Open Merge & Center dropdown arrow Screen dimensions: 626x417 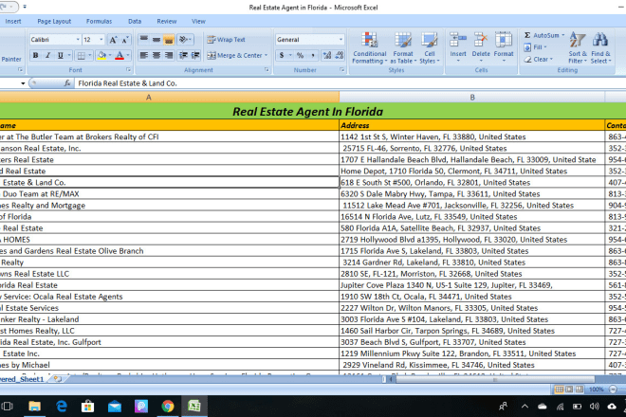pos(266,56)
